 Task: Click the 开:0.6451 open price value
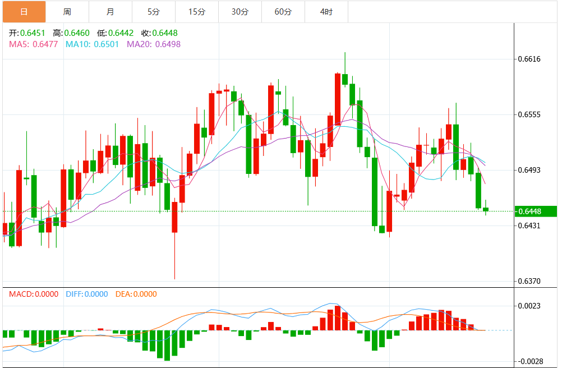[x=27, y=33]
